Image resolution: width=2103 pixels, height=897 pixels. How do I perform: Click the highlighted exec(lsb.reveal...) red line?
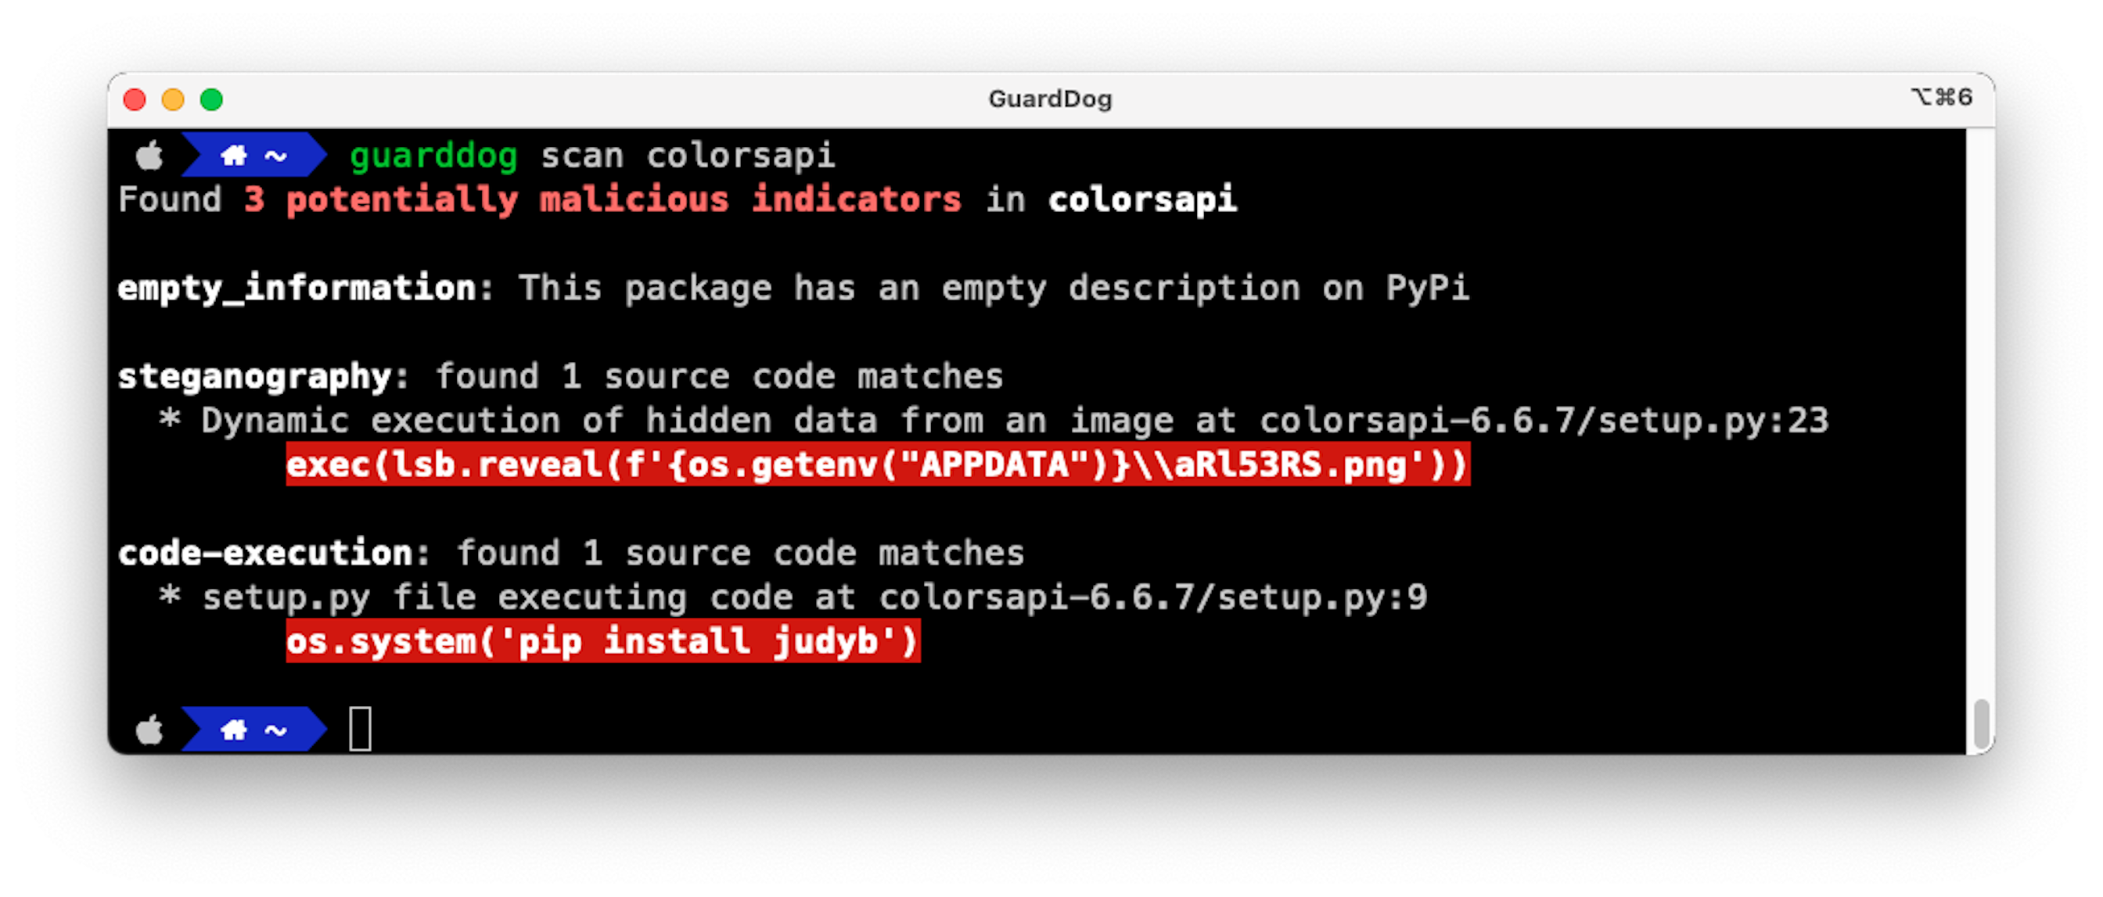tap(876, 465)
